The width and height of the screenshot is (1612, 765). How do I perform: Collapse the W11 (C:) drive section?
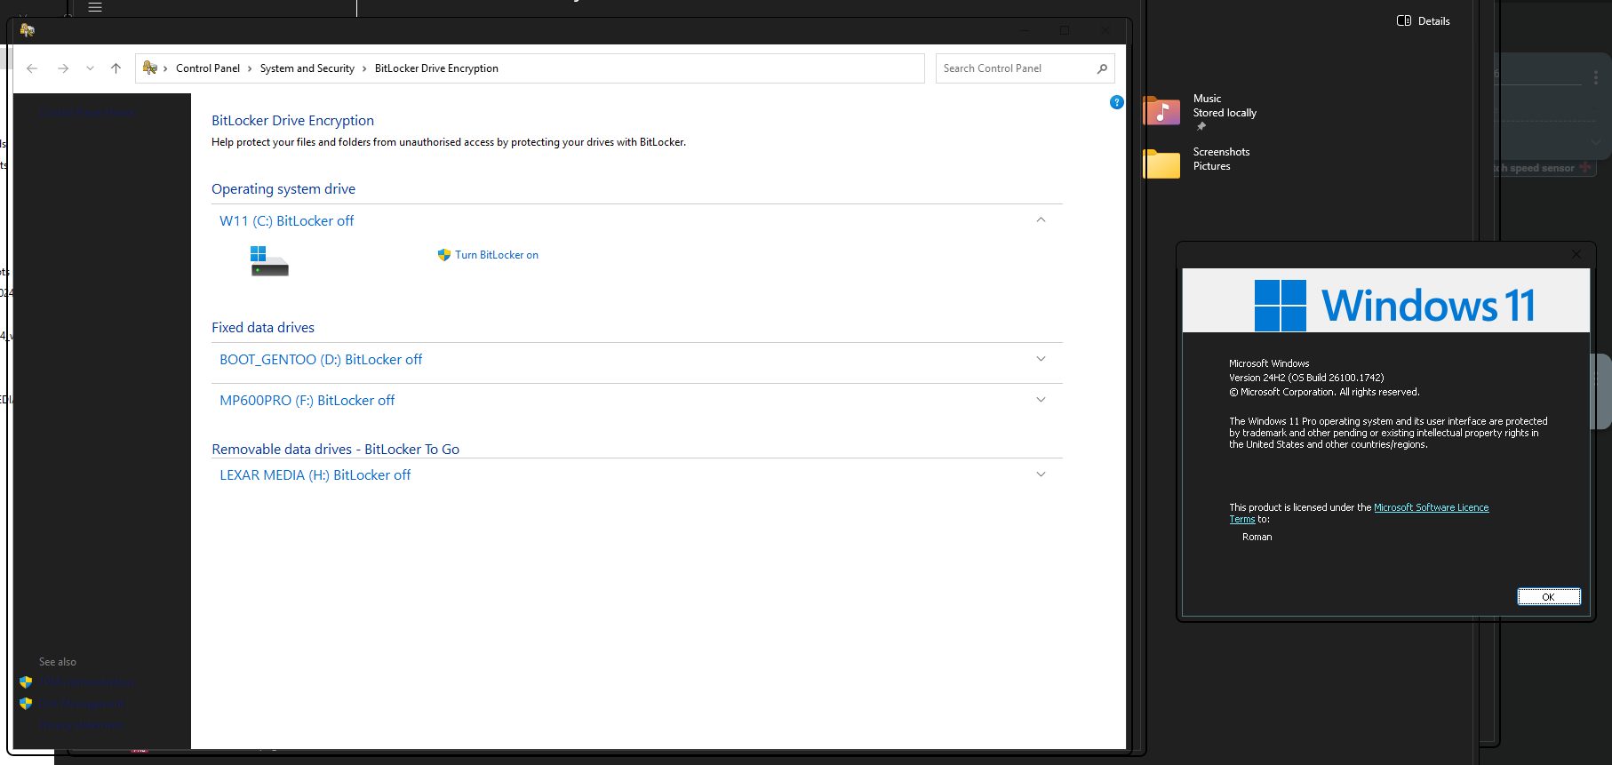(1041, 220)
